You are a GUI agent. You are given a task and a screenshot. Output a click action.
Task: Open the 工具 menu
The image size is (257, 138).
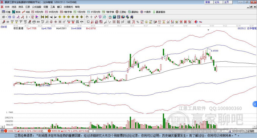pos(52,7)
